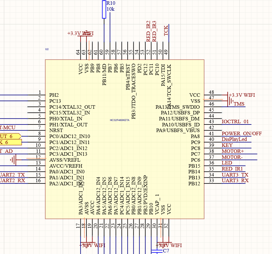Click the +3.3V WIFI power label at pin 48

(242, 95)
